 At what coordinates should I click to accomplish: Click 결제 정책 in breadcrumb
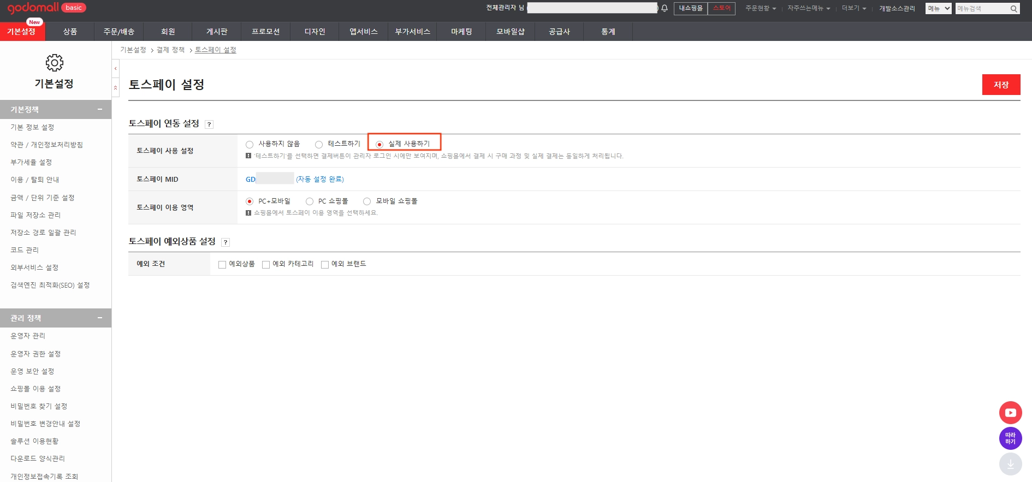click(170, 50)
